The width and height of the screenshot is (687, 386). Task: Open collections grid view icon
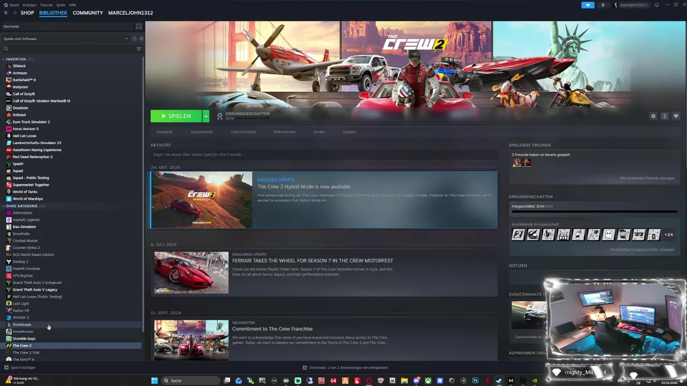pos(138,26)
